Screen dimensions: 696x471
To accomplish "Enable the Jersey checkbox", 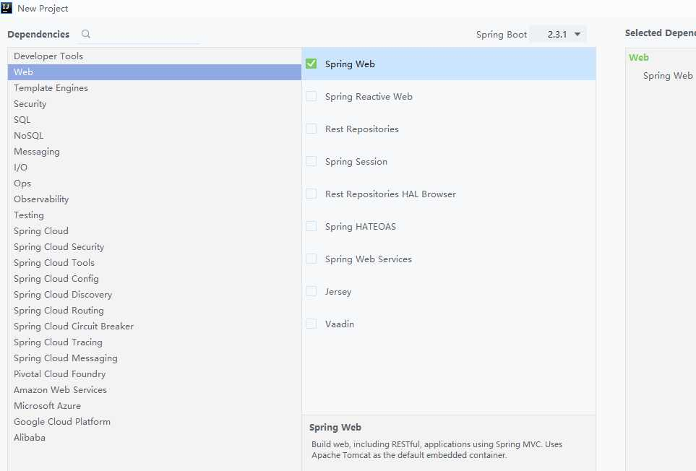I will click(312, 291).
